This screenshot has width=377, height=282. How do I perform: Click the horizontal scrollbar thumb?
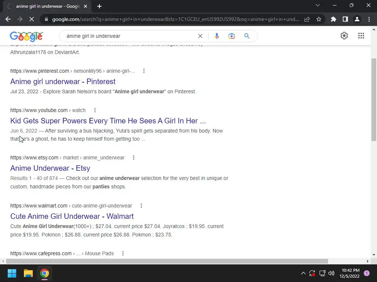167,261
